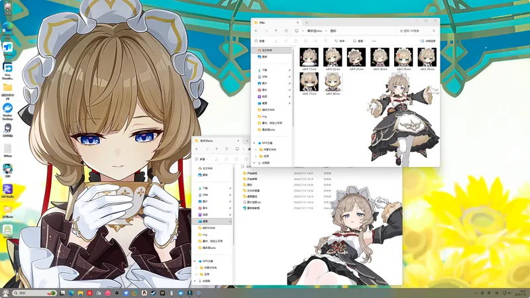Select the 桑多涅beta window tab
Image resolution: width=530 pixels, height=298 pixels.
(217, 141)
